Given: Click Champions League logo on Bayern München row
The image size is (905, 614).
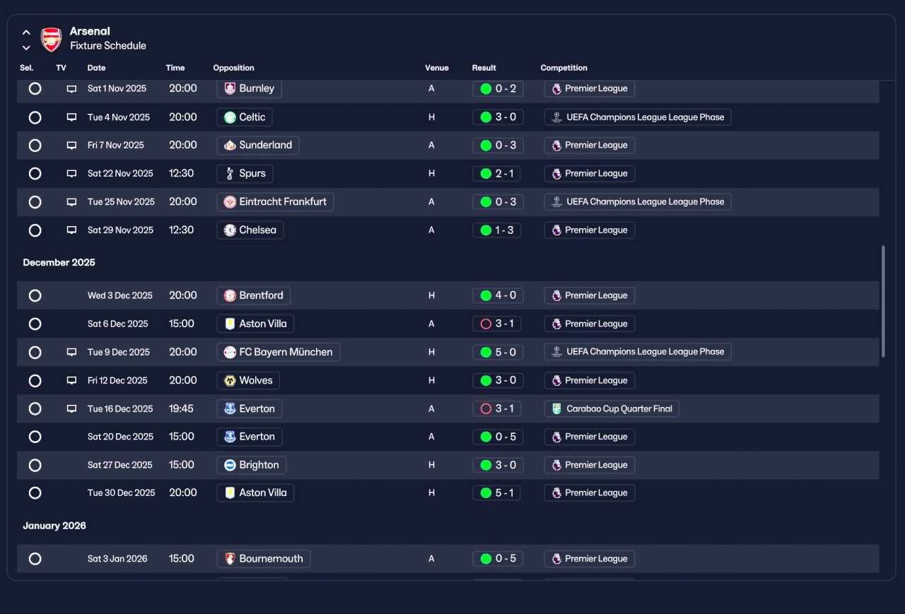Looking at the screenshot, I should tap(556, 352).
